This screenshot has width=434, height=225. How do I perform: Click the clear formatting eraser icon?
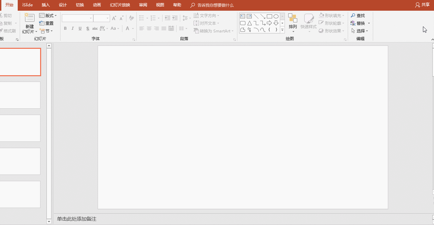[131, 18]
